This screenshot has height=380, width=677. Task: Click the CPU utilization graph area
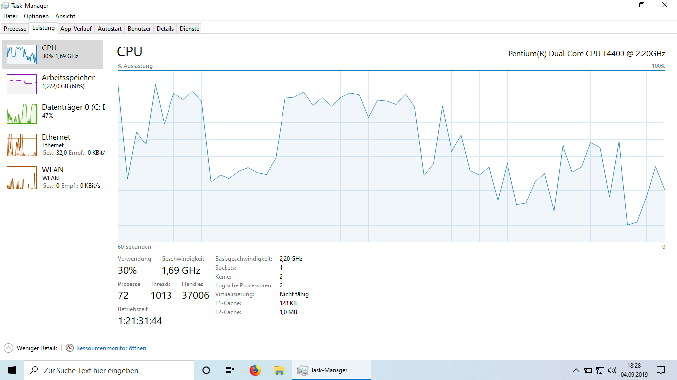tap(391, 156)
